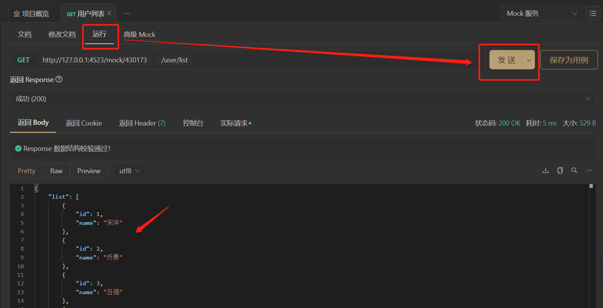Switch response view to Preview

coord(88,170)
